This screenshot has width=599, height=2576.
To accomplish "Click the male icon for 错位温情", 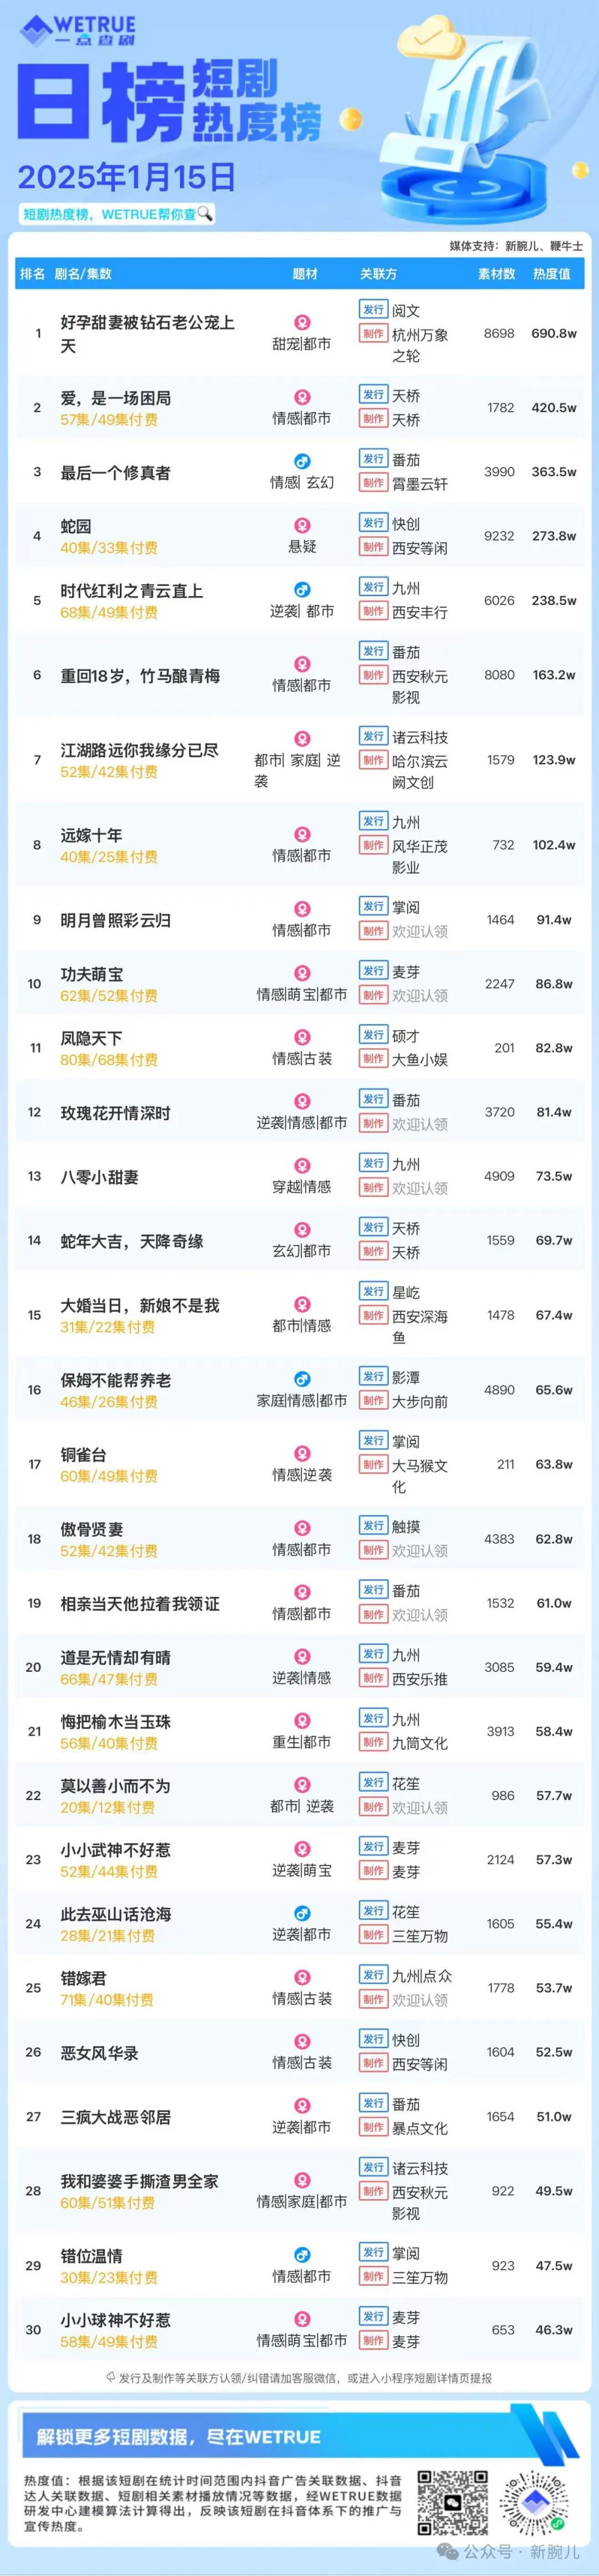I will pos(301,2254).
